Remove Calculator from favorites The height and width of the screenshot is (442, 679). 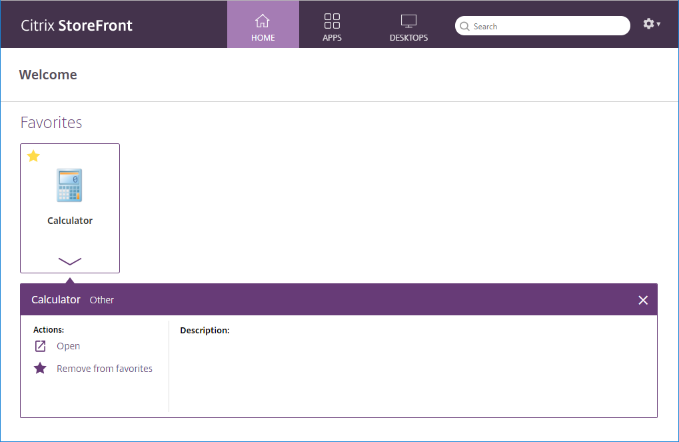click(104, 367)
